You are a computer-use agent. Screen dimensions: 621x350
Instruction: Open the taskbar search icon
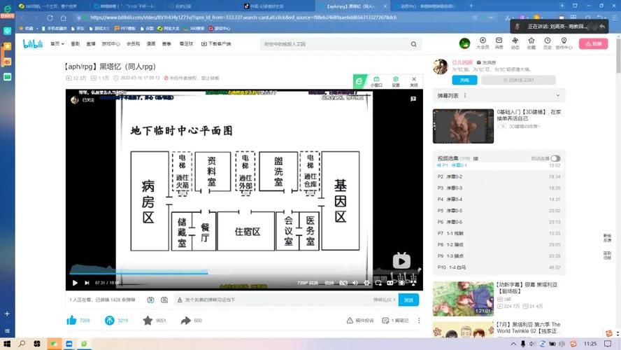click(x=22, y=344)
